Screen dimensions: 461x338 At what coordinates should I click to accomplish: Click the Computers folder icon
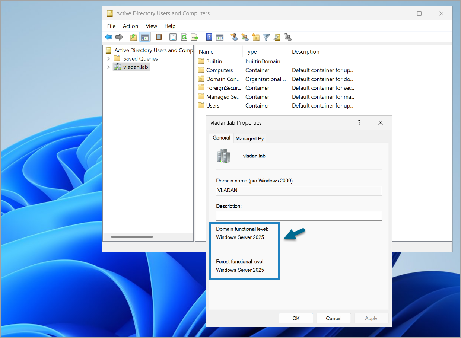coord(201,70)
